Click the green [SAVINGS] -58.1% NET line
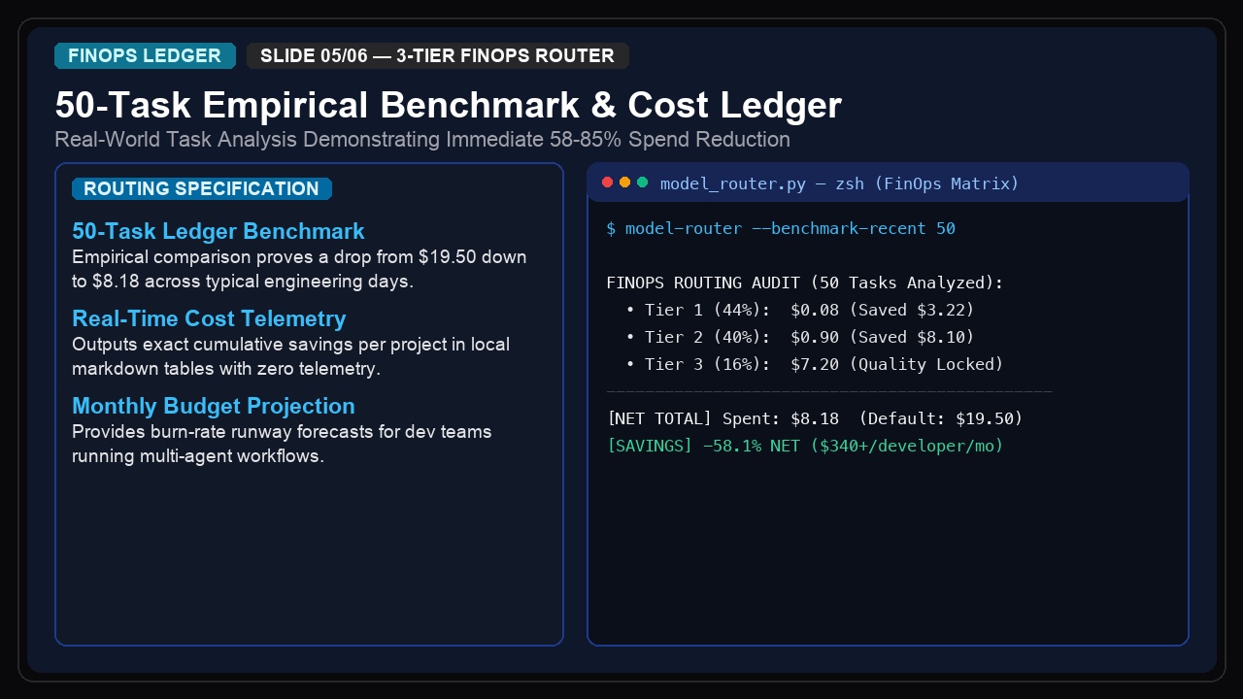1243x699 pixels. click(x=805, y=446)
